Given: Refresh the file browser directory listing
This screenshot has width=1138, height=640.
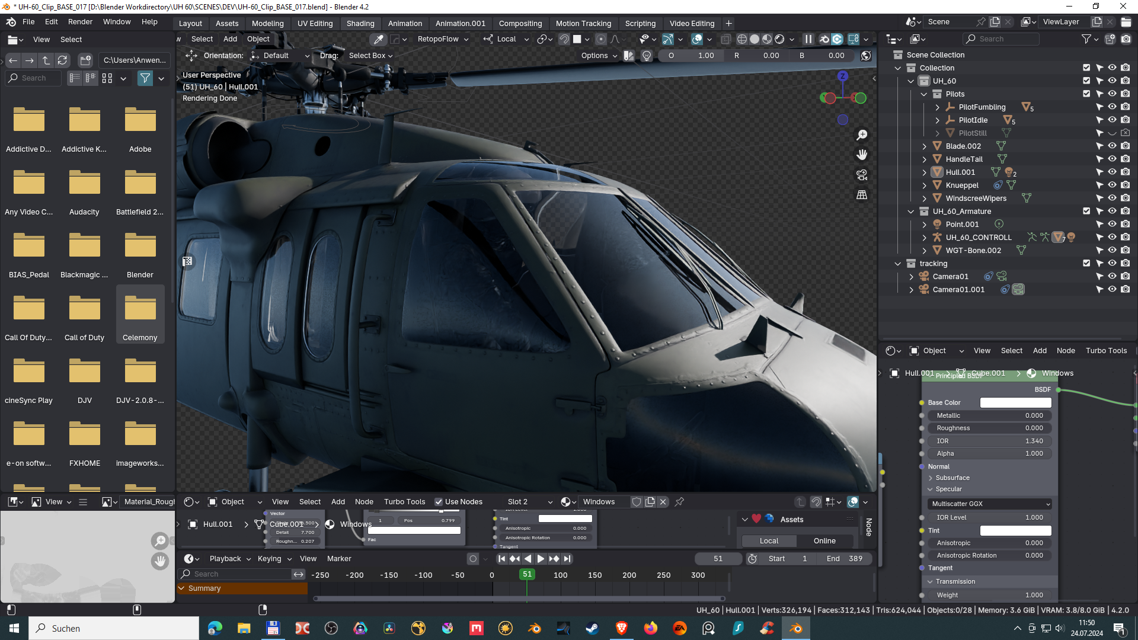Looking at the screenshot, I should coord(62,60).
